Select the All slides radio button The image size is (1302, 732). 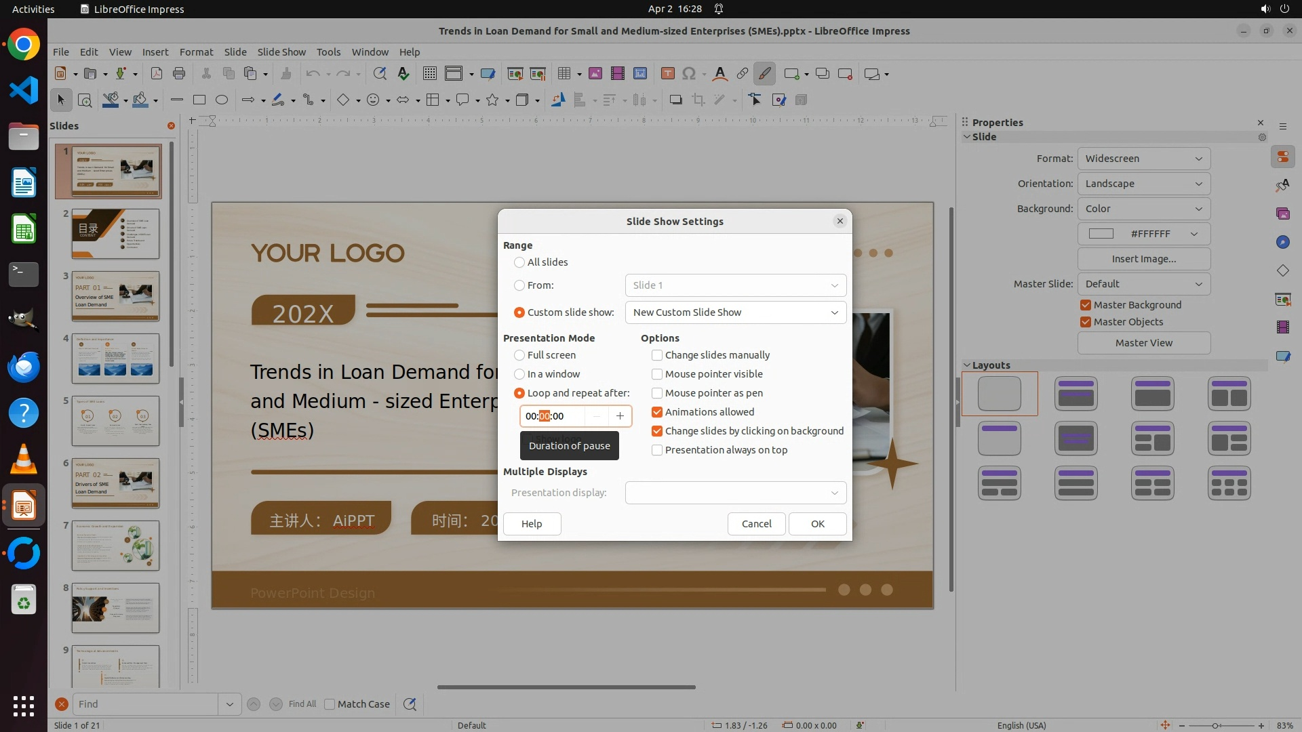519,262
